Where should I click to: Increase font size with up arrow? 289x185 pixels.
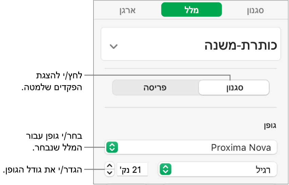tap(109, 166)
